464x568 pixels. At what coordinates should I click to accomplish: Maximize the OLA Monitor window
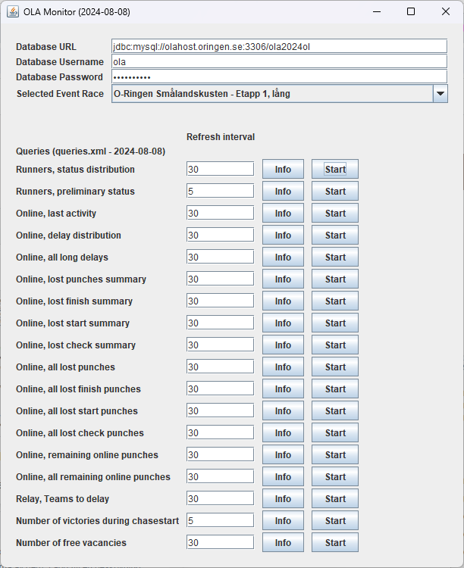point(411,11)
